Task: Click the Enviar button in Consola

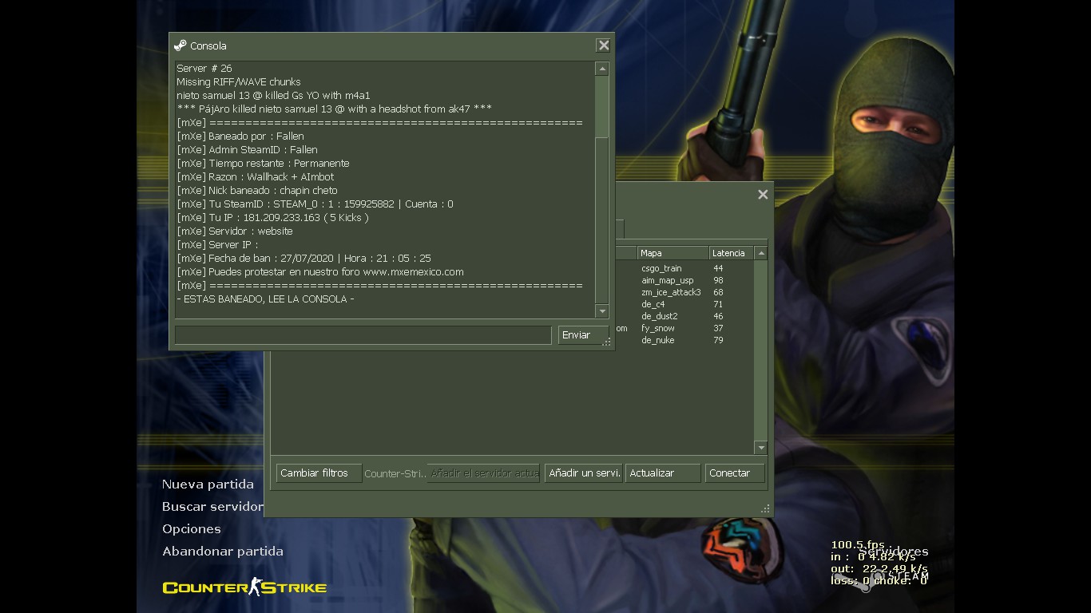Action: [x=583, y=335]
